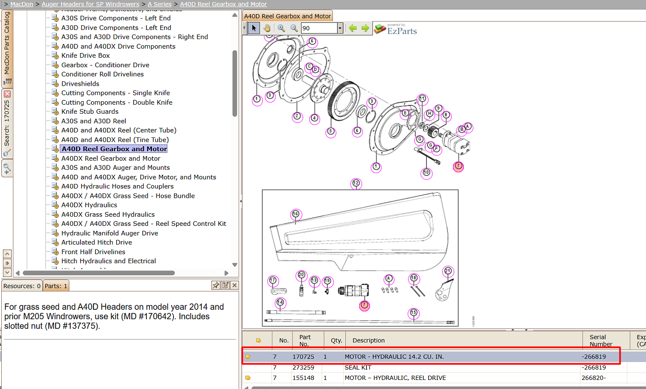Collapse left panel via splitter arrow
Image resolution: width=646 pixels, height=389 pixels.
(241, 201)
